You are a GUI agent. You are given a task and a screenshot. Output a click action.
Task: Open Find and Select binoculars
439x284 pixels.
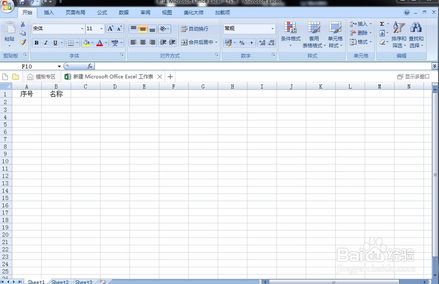(416, 34)
